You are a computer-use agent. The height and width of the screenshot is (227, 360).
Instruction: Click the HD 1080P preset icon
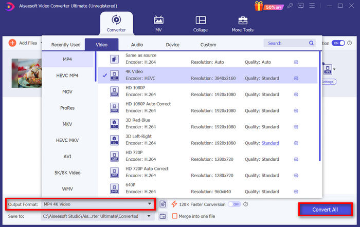tap(114, 91)
